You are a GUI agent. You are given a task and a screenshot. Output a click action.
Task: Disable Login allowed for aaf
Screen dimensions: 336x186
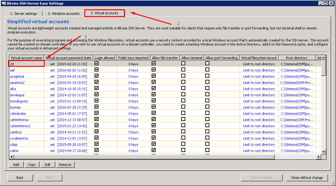tap(96, 70)
